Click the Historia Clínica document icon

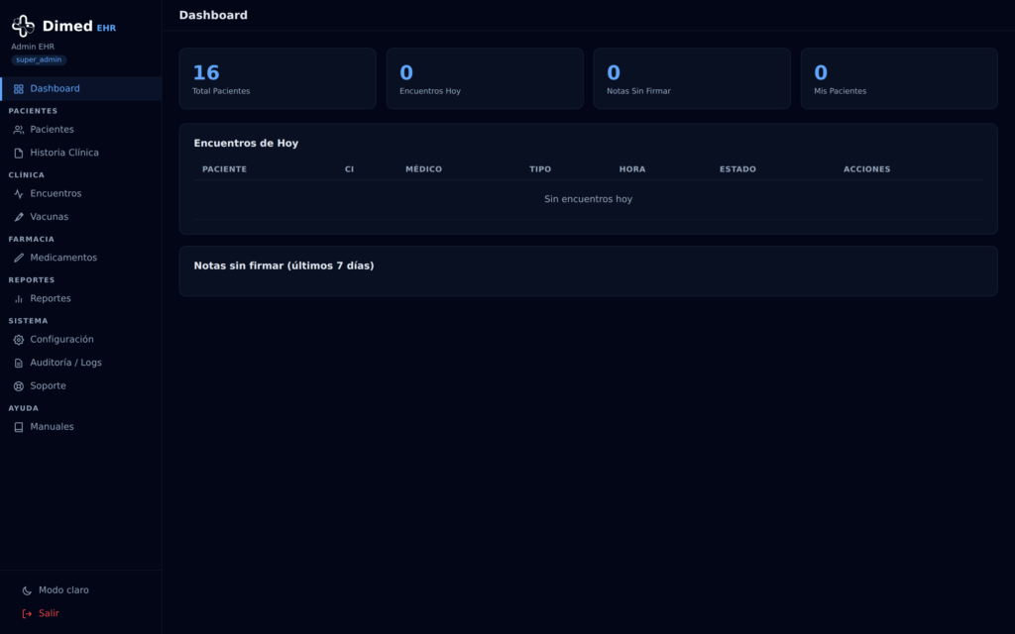pos(19,154)
